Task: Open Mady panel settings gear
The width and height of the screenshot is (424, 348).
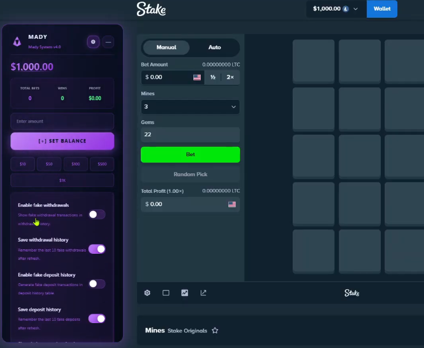Action: 93,42
